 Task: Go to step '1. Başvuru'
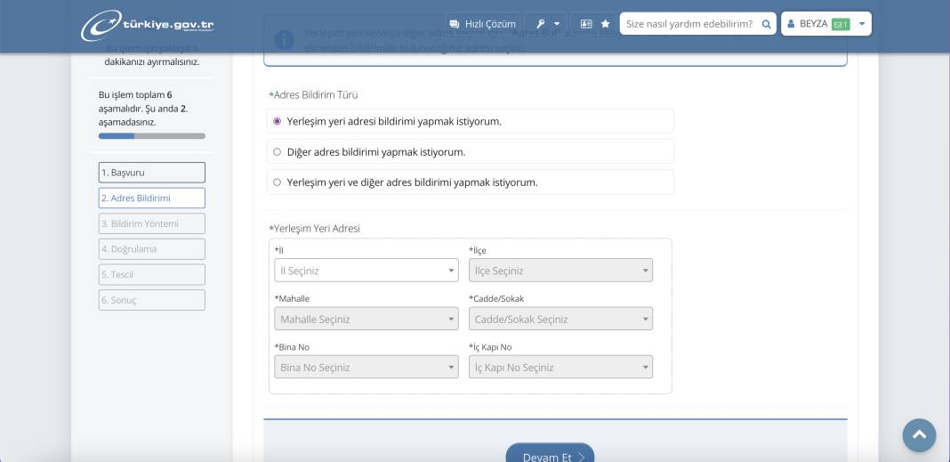[x=152, y=172]
